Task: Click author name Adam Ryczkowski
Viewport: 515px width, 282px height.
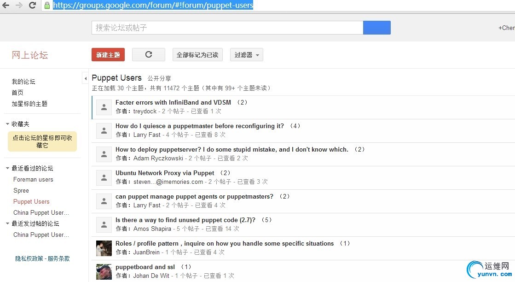Action: [x=158, y=158]
